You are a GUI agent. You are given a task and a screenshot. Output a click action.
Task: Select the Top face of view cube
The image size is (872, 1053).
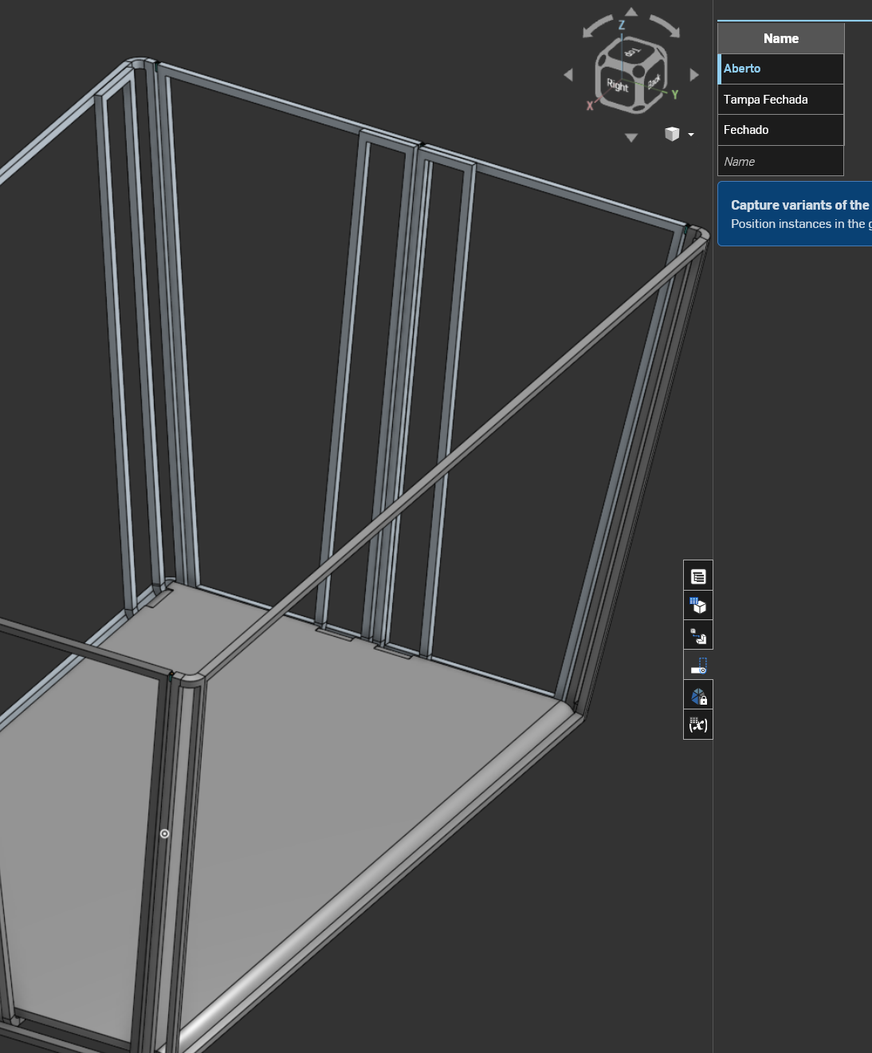tap(632, 53)
